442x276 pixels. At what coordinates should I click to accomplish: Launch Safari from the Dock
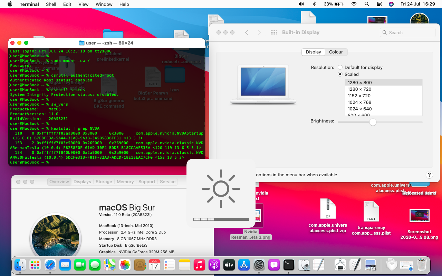click(50, 265)
